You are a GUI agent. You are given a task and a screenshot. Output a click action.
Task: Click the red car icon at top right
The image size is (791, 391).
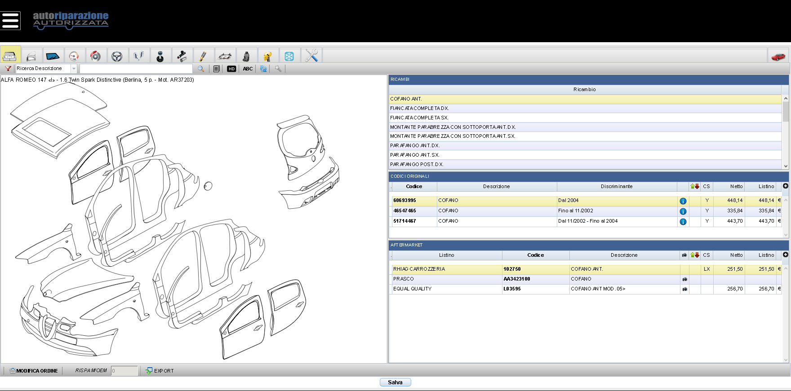coord(778,57)
